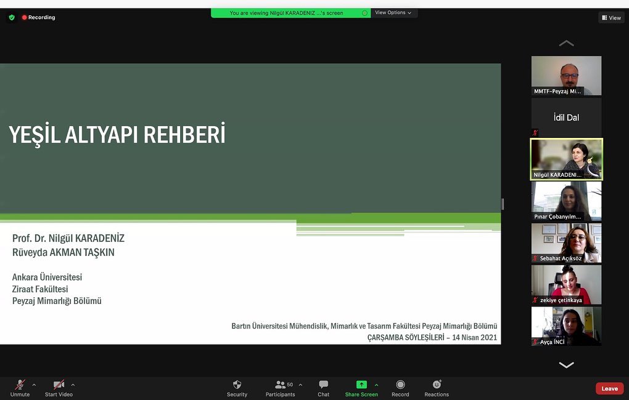Image resolution: width=629 pixels, height=400 pixels.
Task: Expand audio options arrow beside Unmute
Action: pos(34,385)
